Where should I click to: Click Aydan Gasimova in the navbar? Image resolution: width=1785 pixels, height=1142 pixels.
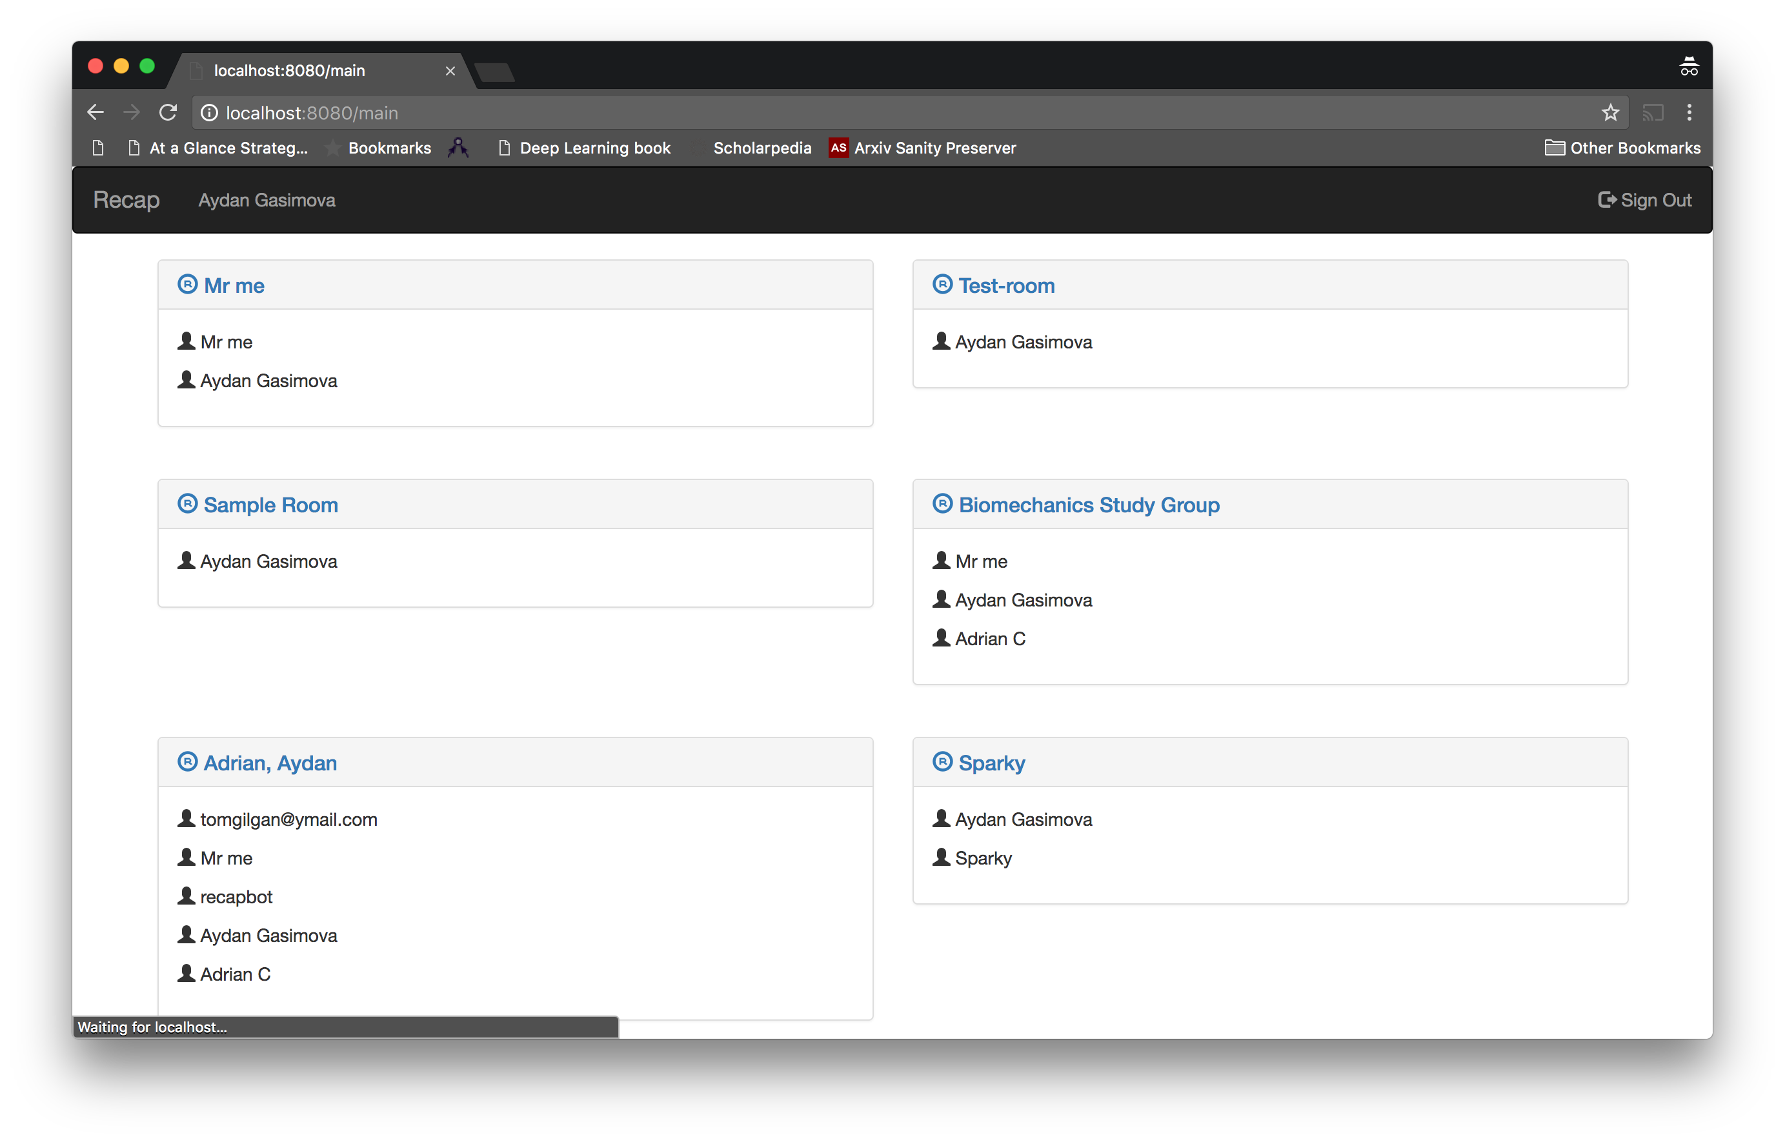point(267,200)
